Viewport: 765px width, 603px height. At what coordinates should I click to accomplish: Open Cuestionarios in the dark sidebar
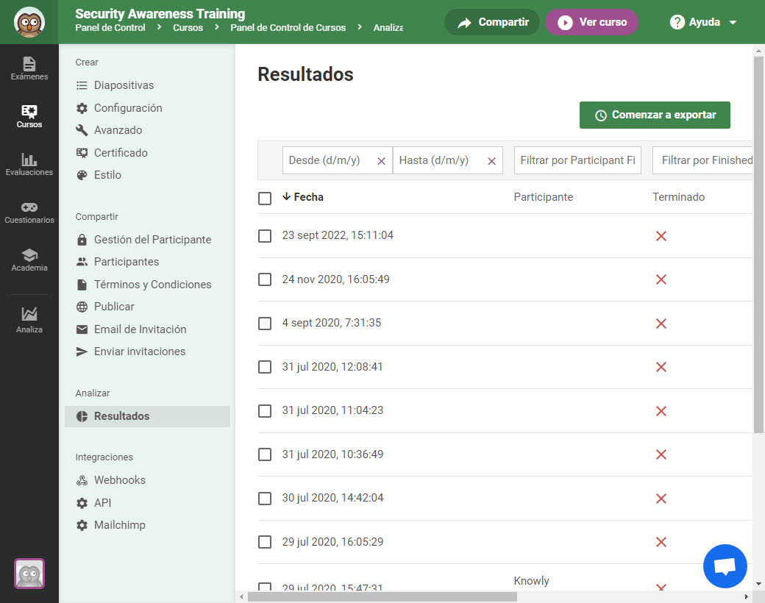[29, 212]
